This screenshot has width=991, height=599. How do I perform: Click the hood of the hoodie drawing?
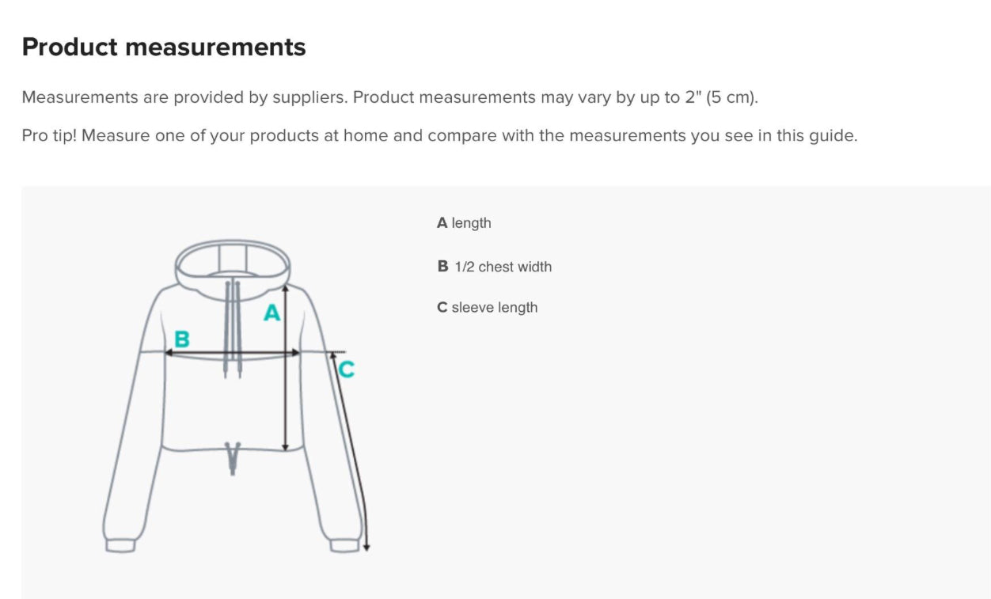[233, 264]
